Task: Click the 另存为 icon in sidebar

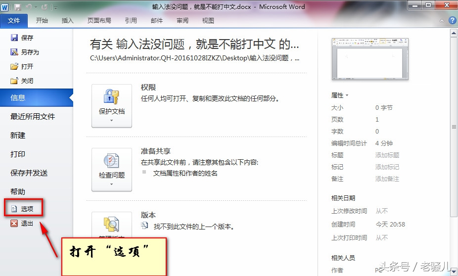Action: click(14, 52)
